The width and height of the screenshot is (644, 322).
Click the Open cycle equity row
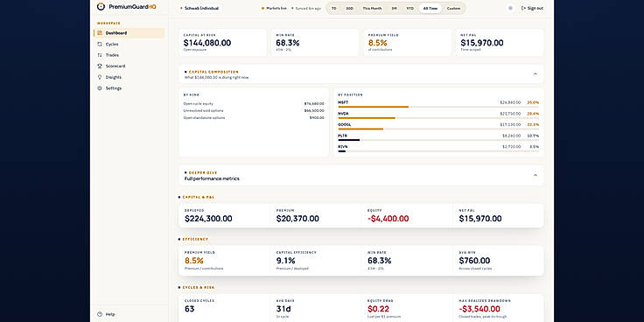click(x=254, y=104)
